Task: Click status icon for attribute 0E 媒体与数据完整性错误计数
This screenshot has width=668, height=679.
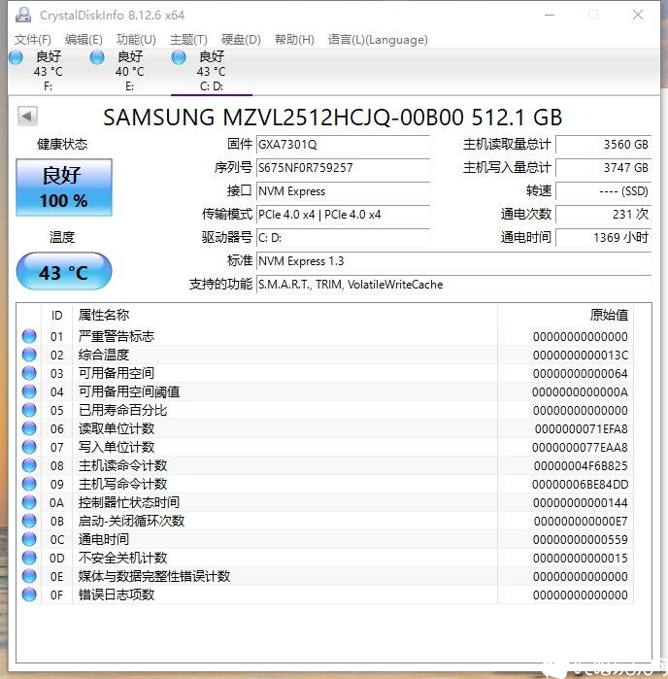Action: (29, 576)
